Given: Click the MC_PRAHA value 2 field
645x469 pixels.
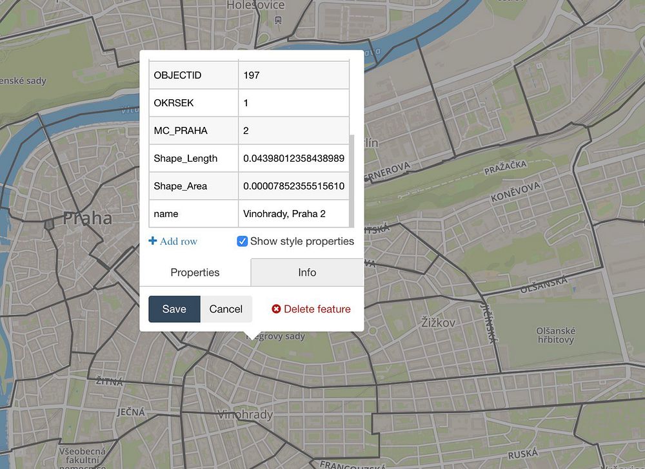Looking at the screenshot, I should tap(293, 131).
